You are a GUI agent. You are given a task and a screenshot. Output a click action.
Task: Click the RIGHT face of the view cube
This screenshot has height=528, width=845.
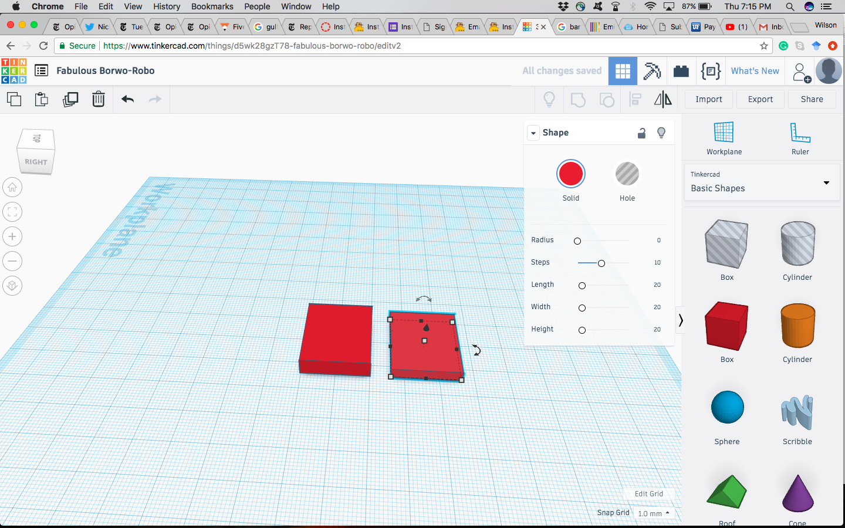(36, 162)
